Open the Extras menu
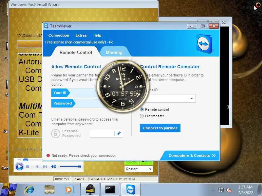 pos(81,35)
